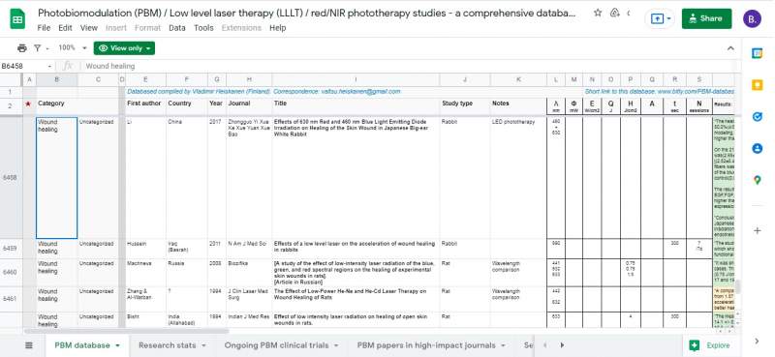This screenshot has width=775, height=357.
Task: Open Google Tasks side panel icon
Action: coord(757,116)
